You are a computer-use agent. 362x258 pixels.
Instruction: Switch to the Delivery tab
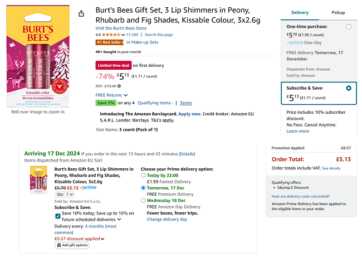(300, 12)
